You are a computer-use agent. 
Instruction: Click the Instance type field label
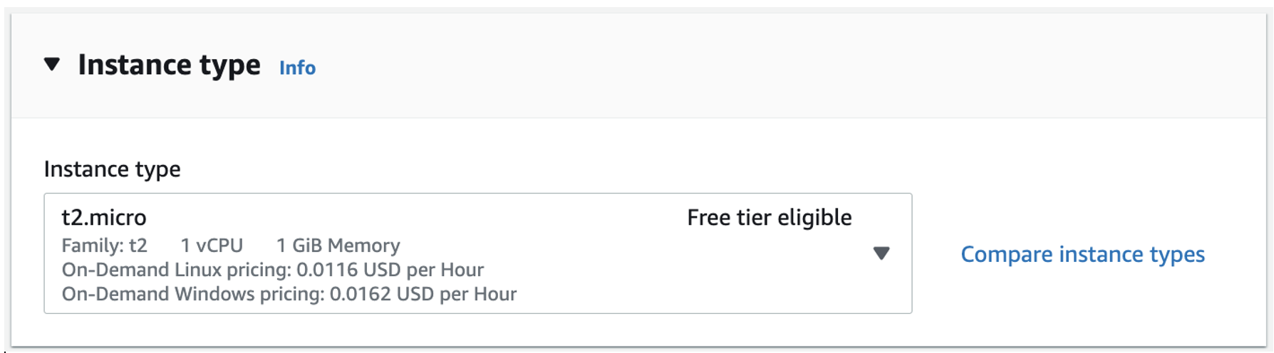(112, 169)
